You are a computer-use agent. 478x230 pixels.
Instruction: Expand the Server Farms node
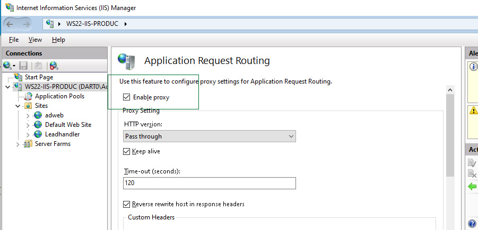pos(18,144)
